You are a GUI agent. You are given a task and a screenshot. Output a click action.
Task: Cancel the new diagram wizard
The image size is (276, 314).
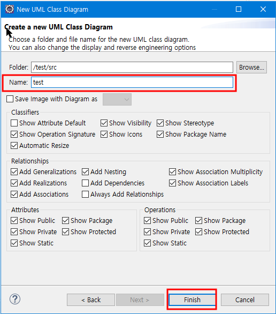245,300
